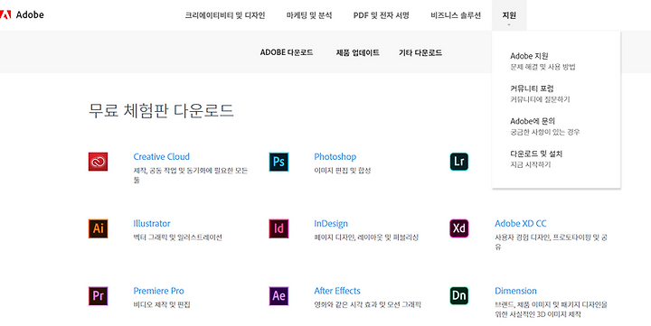Select 기타 다운로드 tab
This screenshot has width=651, height=326.
420,52
